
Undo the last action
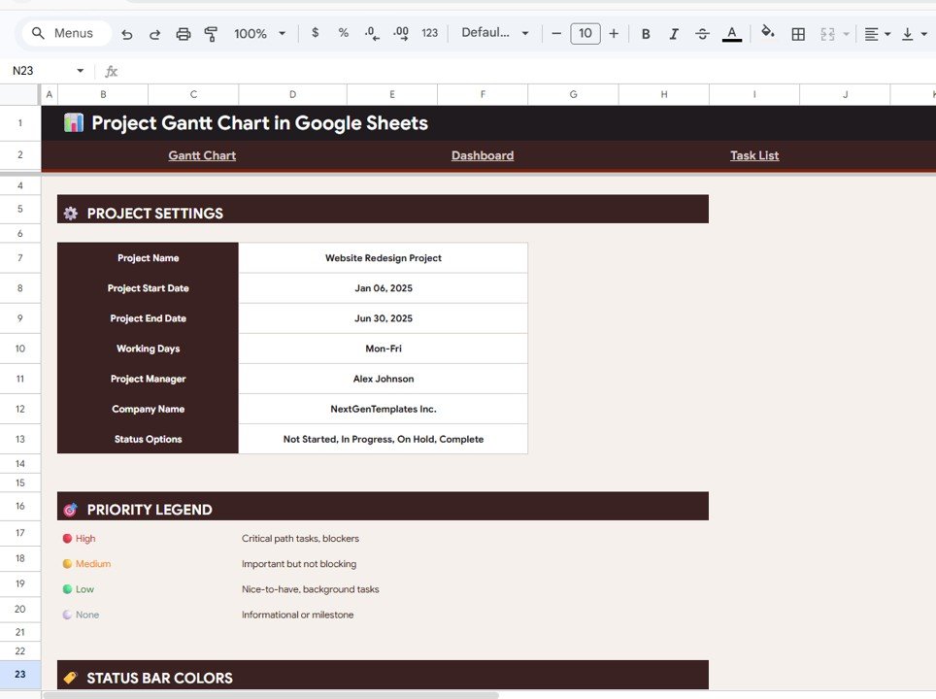point(126,32)
